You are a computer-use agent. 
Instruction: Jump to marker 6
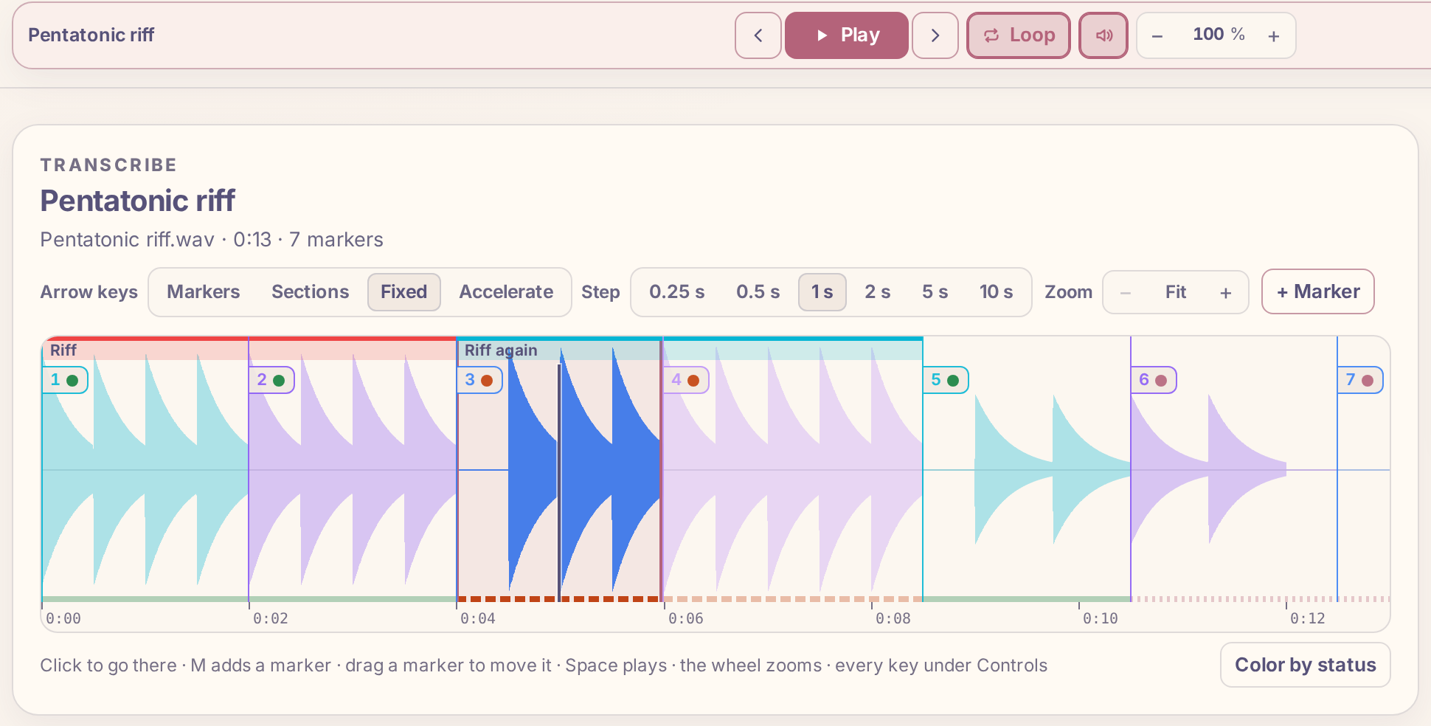[x=1154, y=380]
